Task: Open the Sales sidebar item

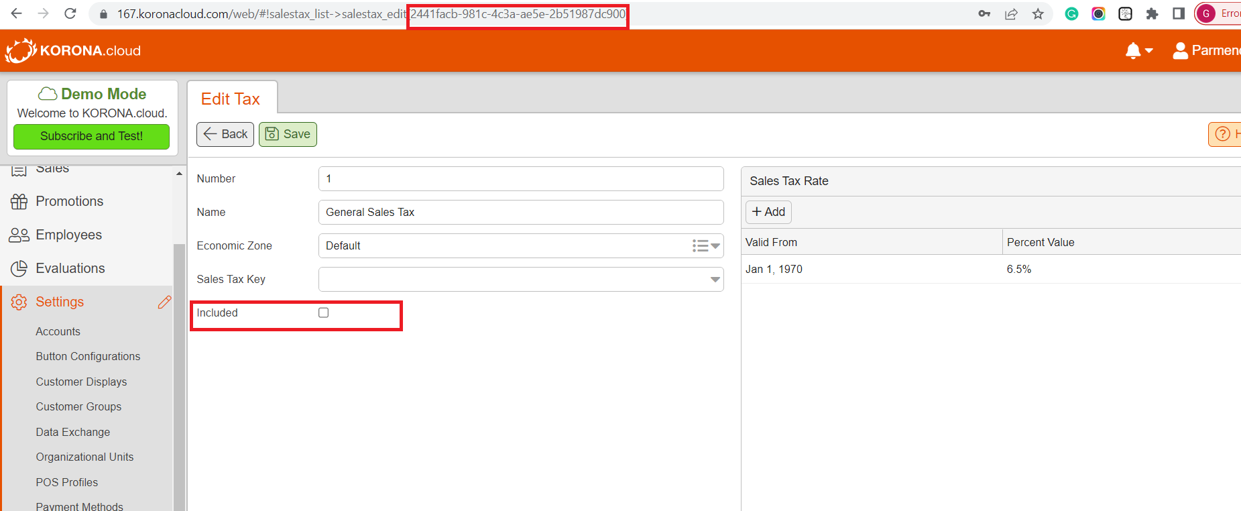Action: 52,169
